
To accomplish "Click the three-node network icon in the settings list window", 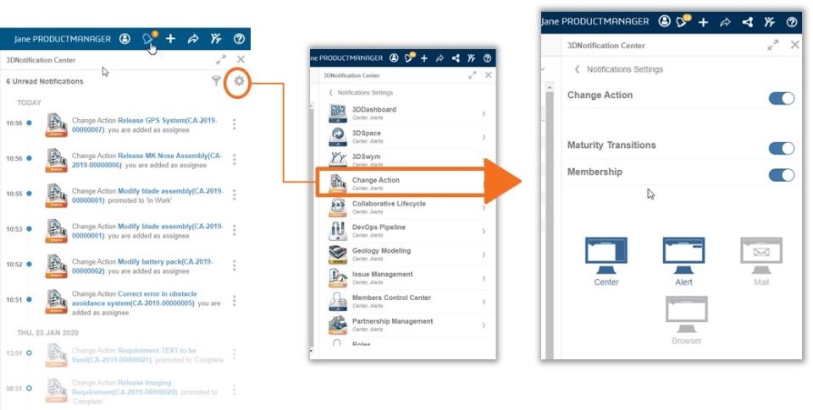I will pyautogui.click(x=456, y=58).
